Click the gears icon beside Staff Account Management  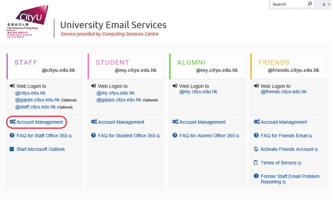tap(12, 122)
